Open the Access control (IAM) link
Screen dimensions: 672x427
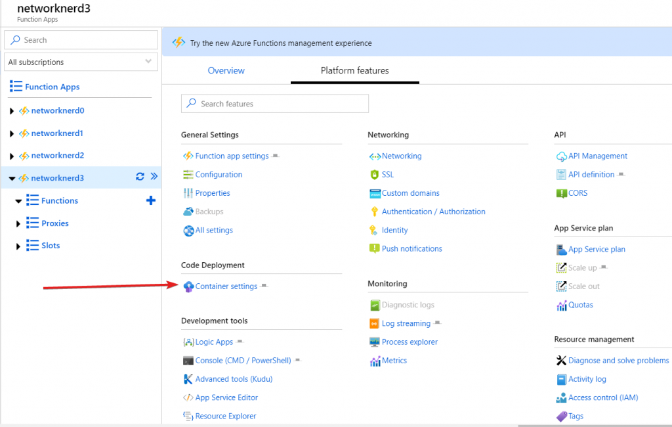(603, 397)
